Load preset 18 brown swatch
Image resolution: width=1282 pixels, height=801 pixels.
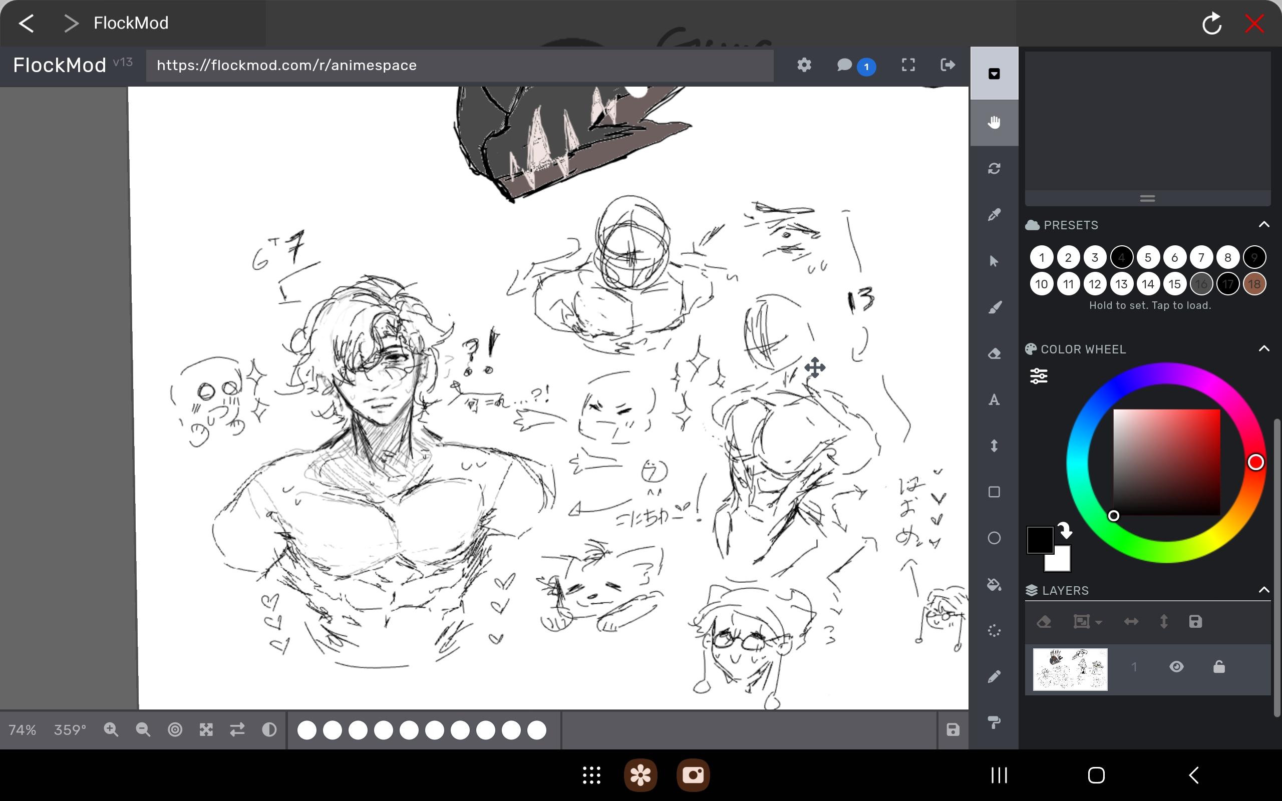point(1254,284)
